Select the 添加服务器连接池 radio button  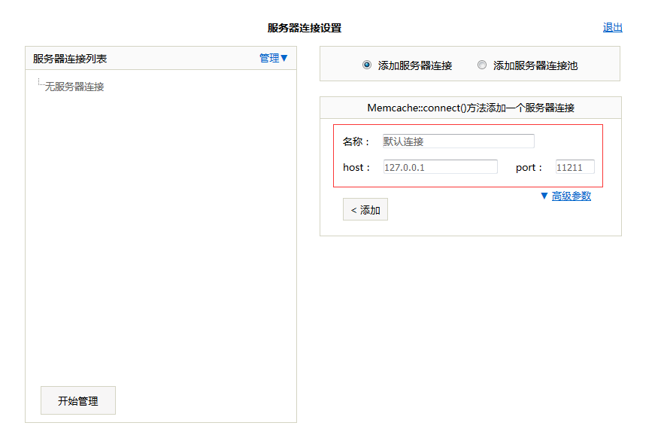[481, 65]
